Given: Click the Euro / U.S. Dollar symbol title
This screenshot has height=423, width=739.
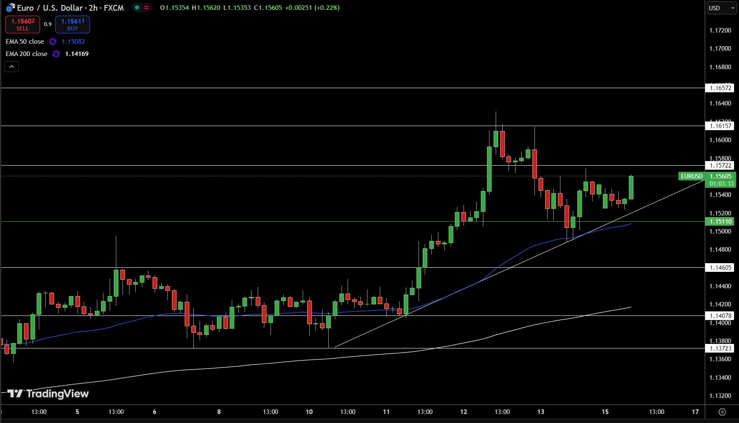Looking at the screenshot, I should [70, 8].
